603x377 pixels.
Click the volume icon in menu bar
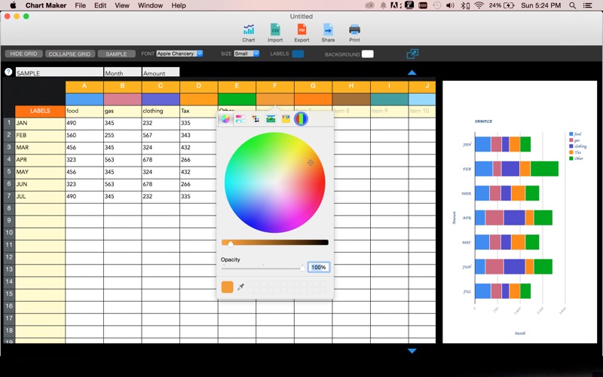(x=450, y=5)
